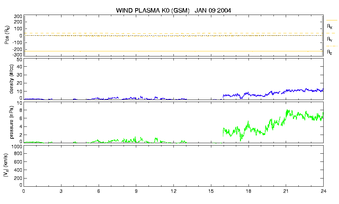The height and width of the screenshot is (204, 339).
Task: Click the 6 tick on pressure axis
Action: click(x=21, y=118)
